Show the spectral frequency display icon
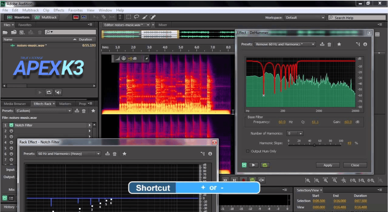The height and width of the screenshot is (212, 388). click(76, 17)
